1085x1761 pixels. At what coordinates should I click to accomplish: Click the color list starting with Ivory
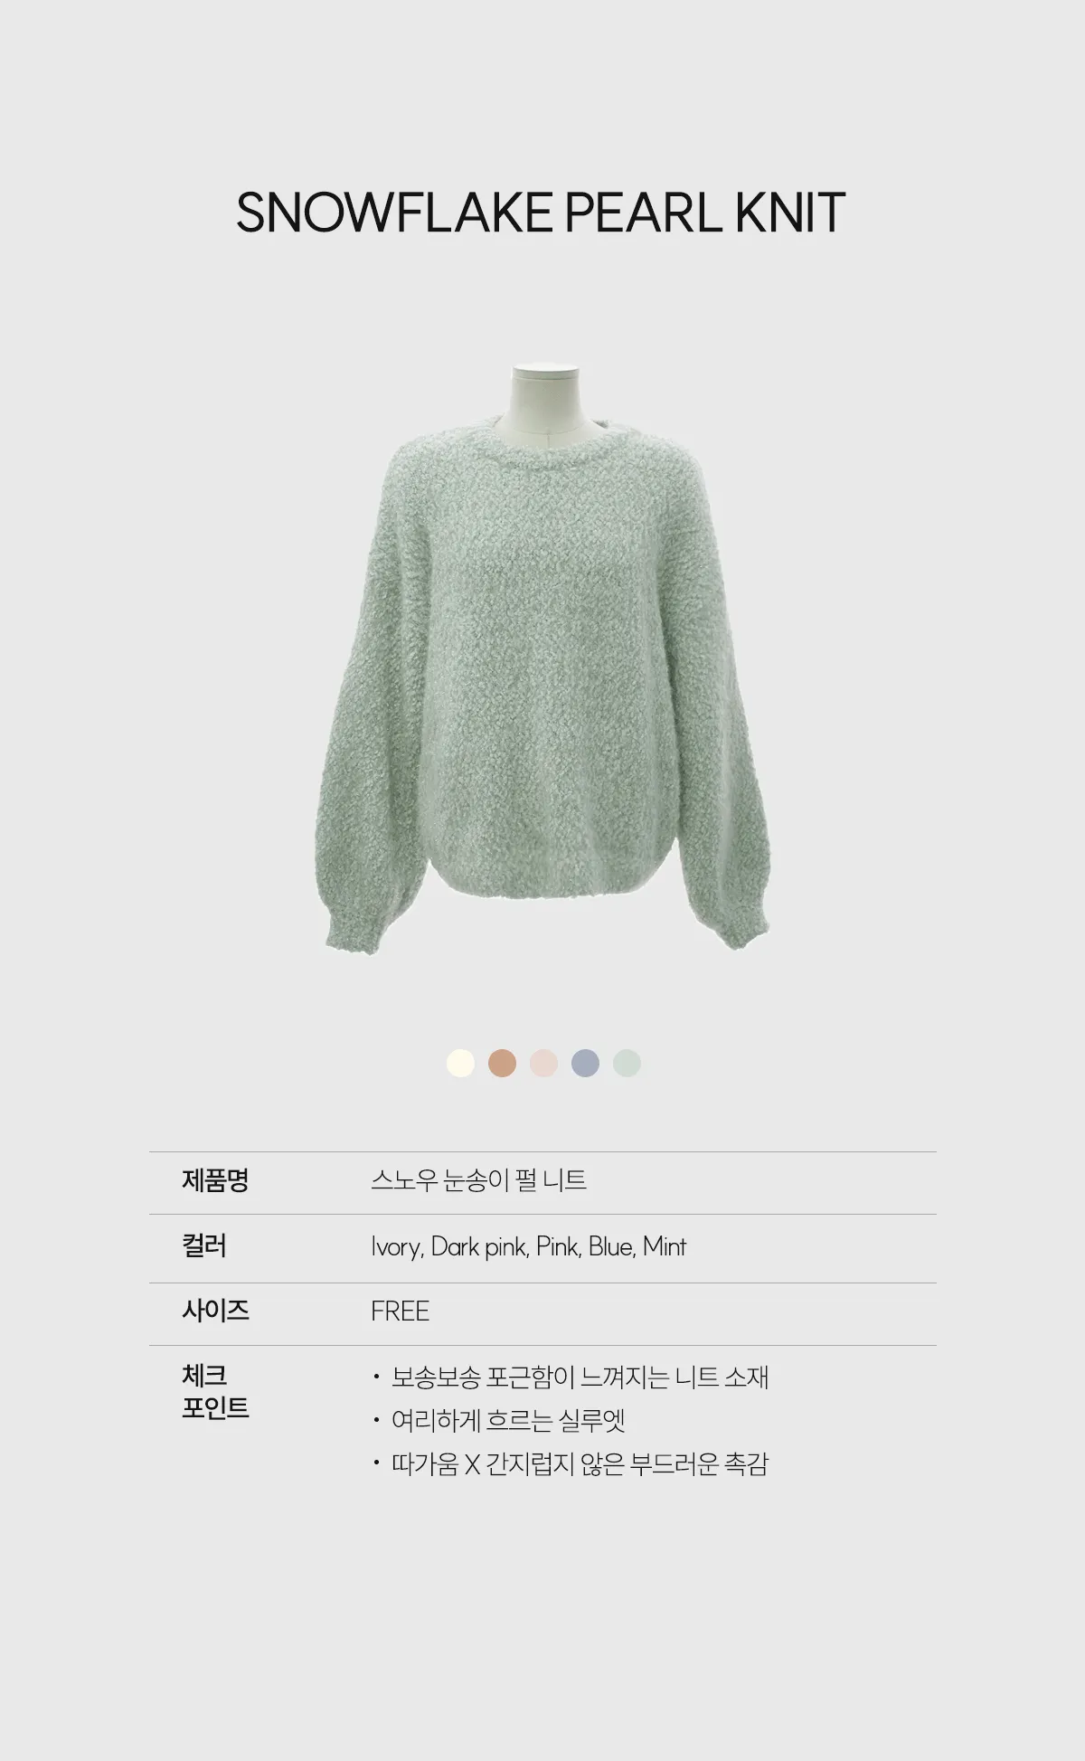coord(528,1247)
